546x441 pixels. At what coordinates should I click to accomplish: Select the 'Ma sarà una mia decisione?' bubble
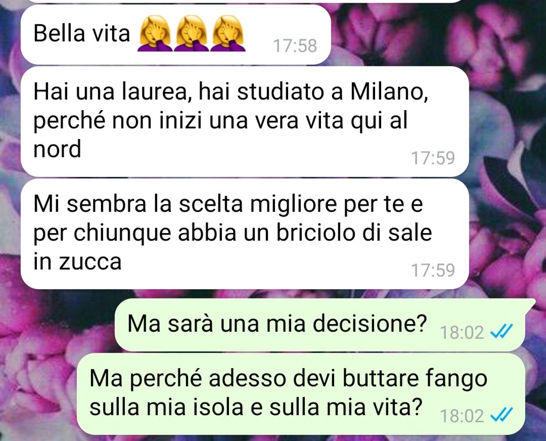325,325
